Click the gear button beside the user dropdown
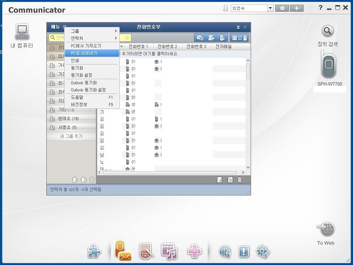 (x=282, y=8)
